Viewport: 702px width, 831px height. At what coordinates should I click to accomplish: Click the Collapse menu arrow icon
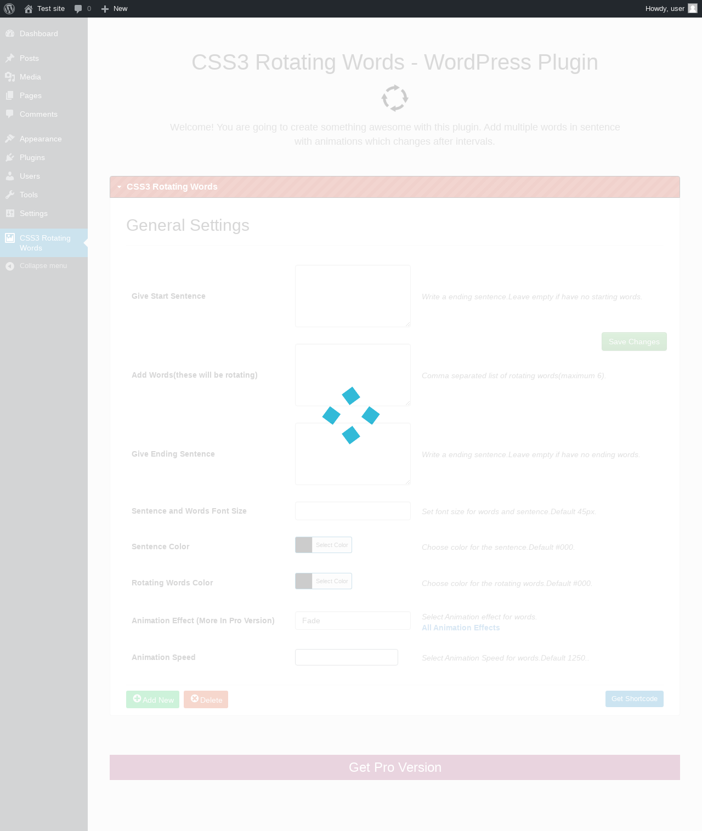(x=10, y=266)
